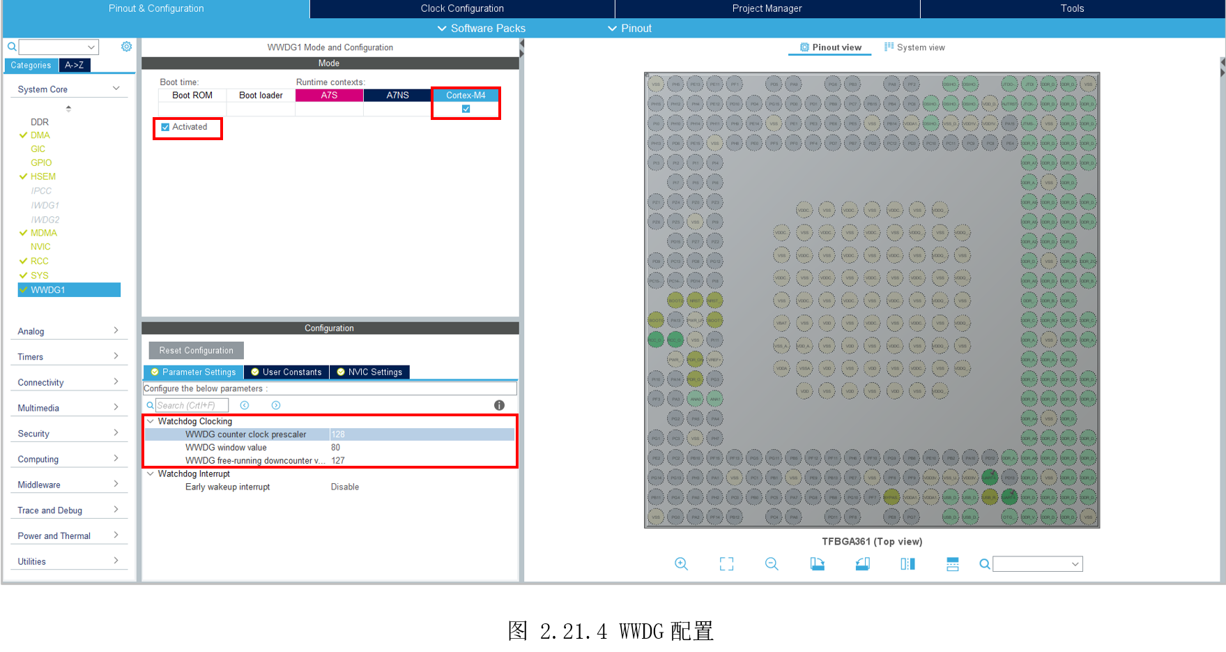This screenshot has width=1226, height=652.
Task: Click the parameter search field
Action: click(192, 405)
